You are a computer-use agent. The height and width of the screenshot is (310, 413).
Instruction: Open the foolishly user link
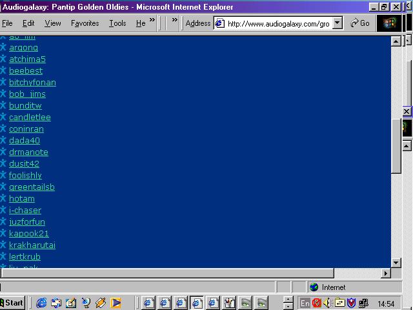25,175
